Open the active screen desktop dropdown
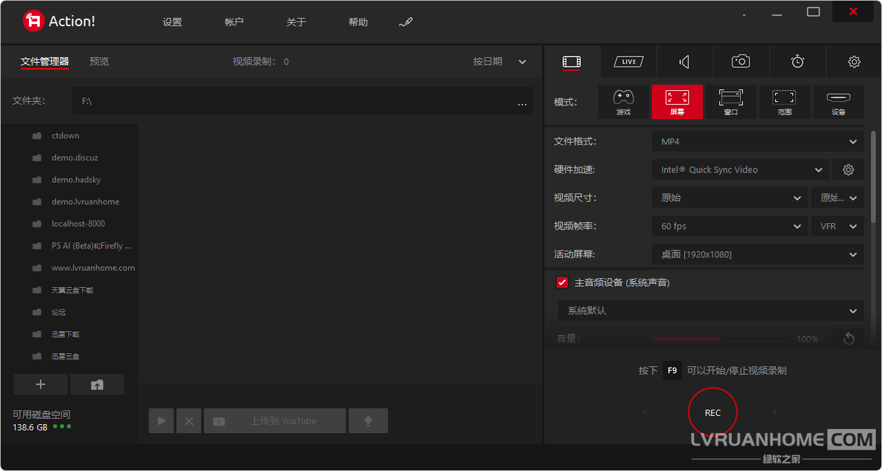Screen dimensions: 882x471 click(757, 254)
